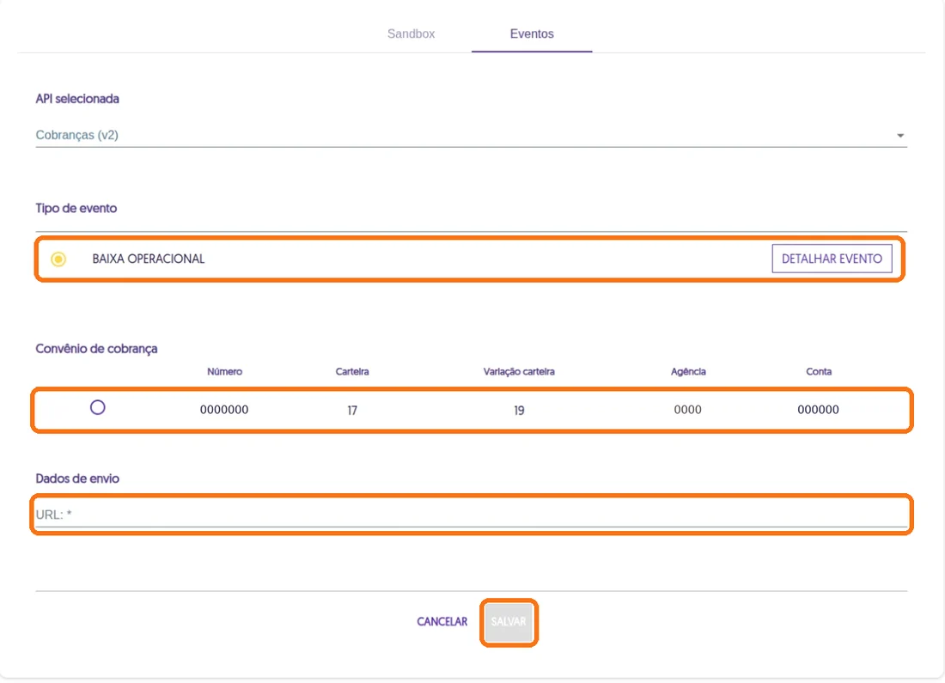The height and width of the screenshot is (683, 945).
Task: Click the SALVAR button
Action: click(x=509, y=622)
